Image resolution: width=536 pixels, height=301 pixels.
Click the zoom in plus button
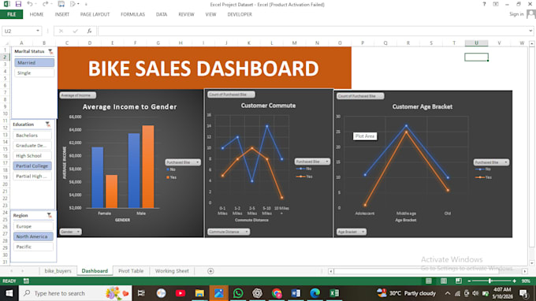click(x=514, y=281)
